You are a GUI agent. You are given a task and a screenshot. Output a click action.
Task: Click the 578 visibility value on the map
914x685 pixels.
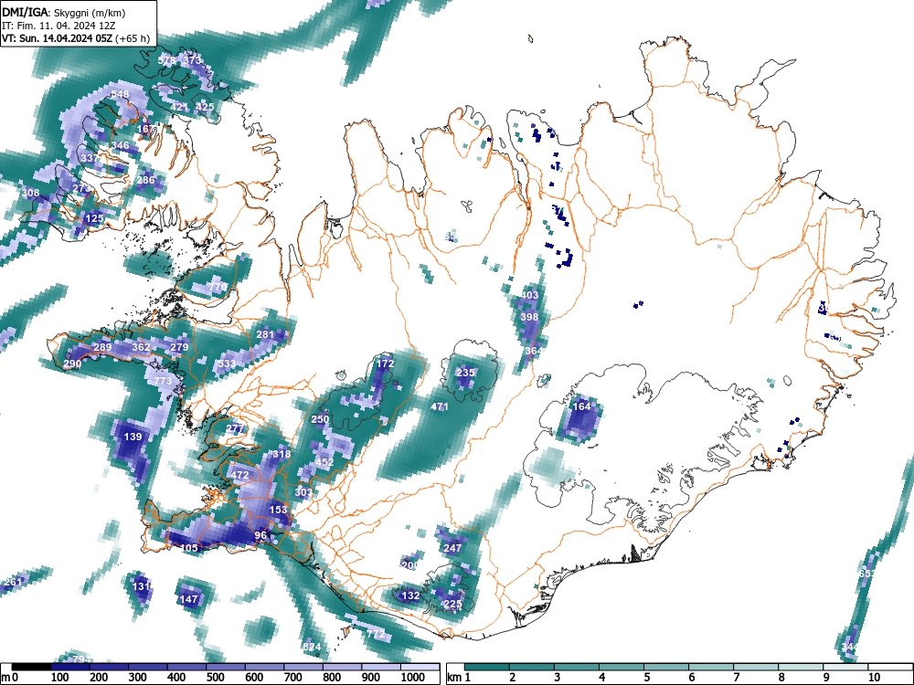[x=166, y=60]
